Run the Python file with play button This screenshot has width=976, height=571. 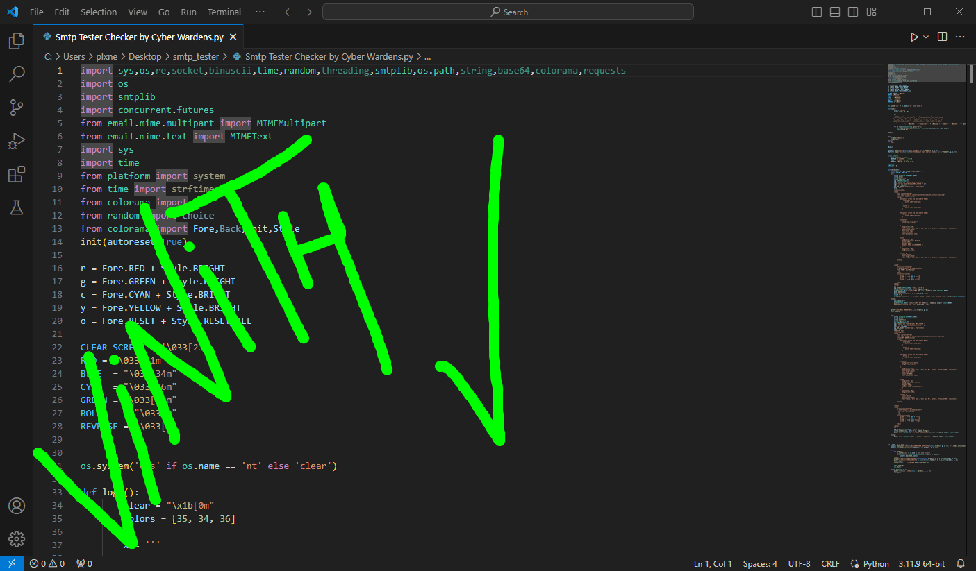[x=914, y=37]
